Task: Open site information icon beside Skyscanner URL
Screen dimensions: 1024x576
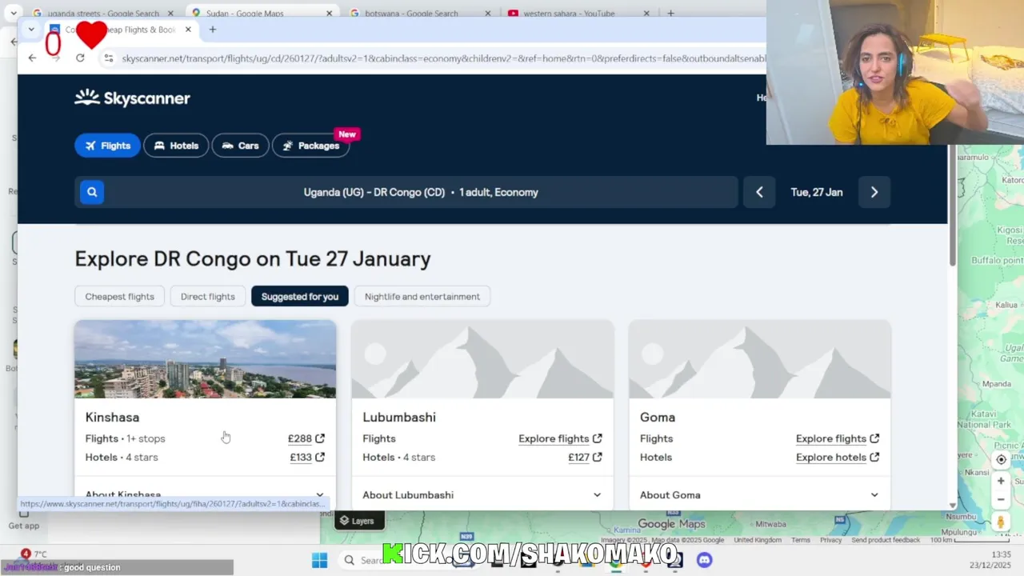Action: [109, 58]
